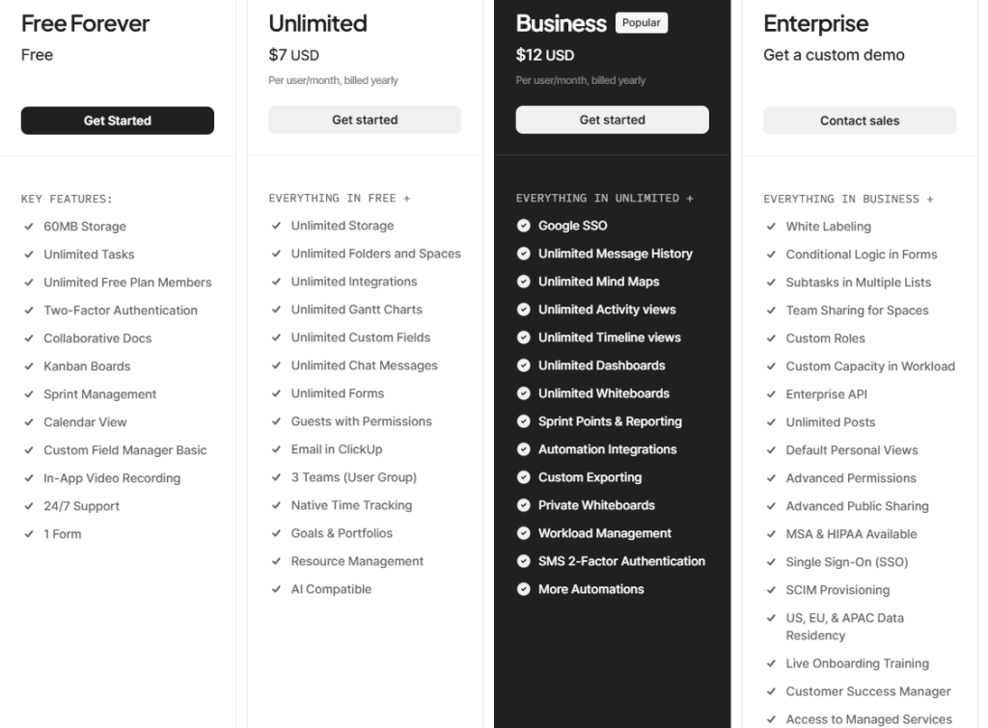Click the checkmark beside Enterprise API
Image resolution: width=988 pixels, height=728 pixels.
(x=771, y=394)
